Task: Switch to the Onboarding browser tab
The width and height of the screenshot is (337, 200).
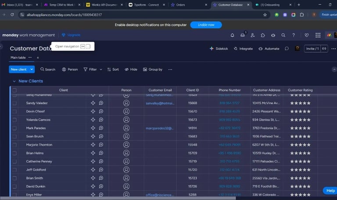Action: pyautogui.click(x=270, y=5)
